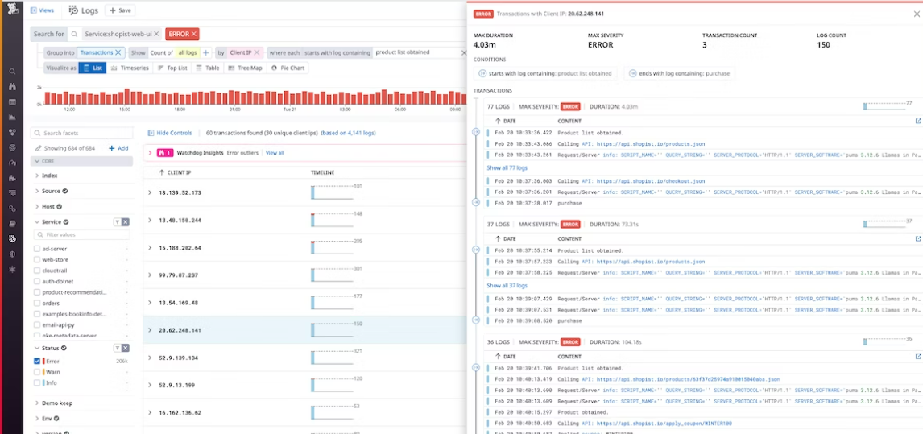Collapse the Status facet
Viewport: 923px width, 434px height.
point(38,348)
